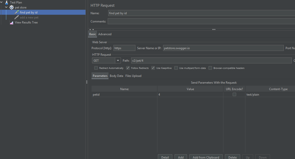Open the Body Data tab
Viewport: 295px width, 159px height.
[x=116, y=76]
